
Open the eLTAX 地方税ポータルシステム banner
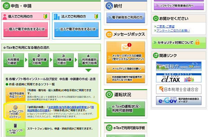coord(179,78)
